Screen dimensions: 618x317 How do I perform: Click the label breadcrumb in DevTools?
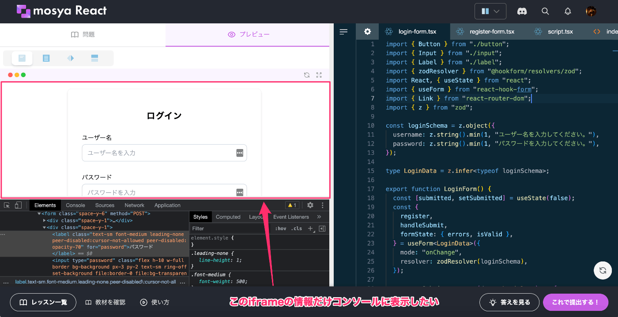click(95, 282)
